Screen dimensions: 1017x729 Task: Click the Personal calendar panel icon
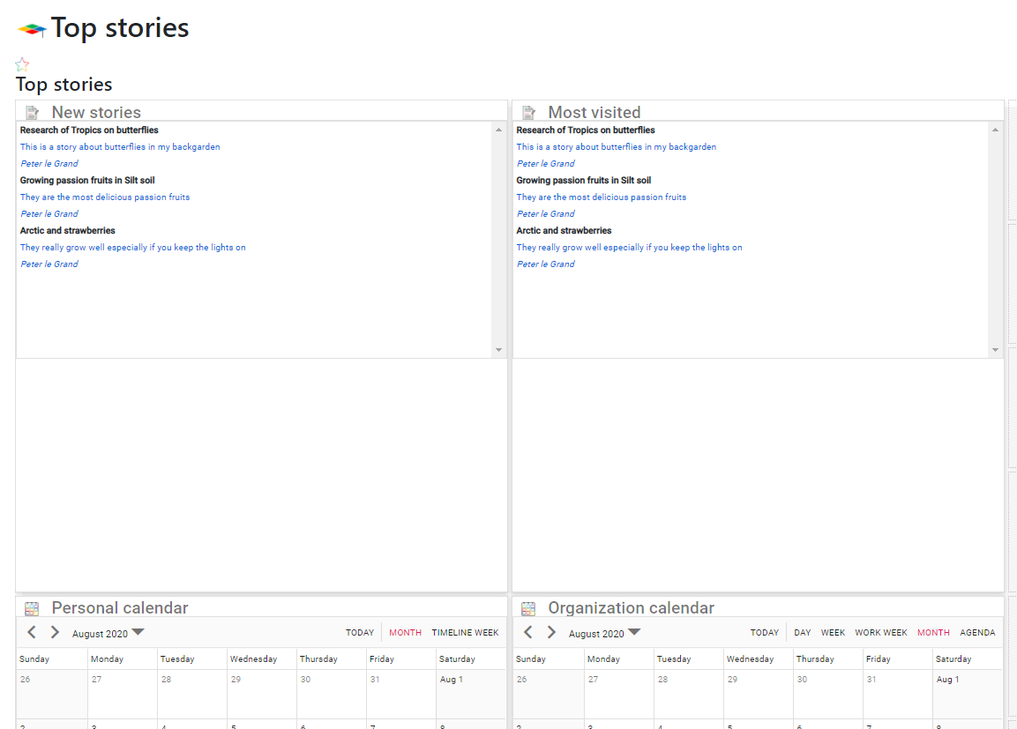[x=32, y=608]
